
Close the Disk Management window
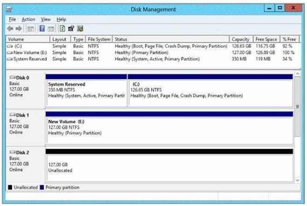pyautogui.click(x=294, y=8)
